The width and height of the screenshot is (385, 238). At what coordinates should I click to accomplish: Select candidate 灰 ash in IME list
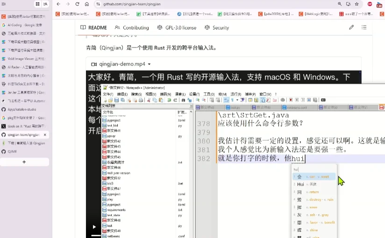(x=314, y=215)
